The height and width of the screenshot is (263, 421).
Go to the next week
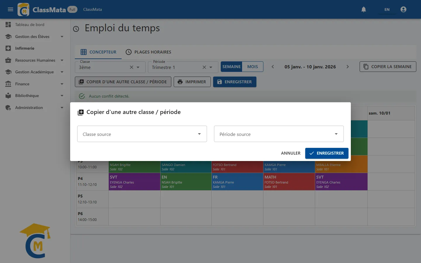[348, 67]
